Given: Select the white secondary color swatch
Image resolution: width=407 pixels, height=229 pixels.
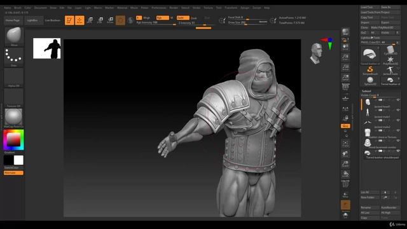Looking at the screenshot, I should [18, 160].
